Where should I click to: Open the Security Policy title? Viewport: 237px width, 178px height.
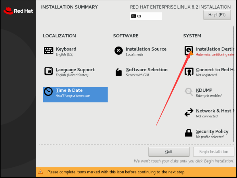pyautogui.click(x=212, y=131)
